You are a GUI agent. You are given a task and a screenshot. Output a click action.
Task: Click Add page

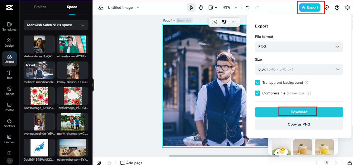click(132, 163)
